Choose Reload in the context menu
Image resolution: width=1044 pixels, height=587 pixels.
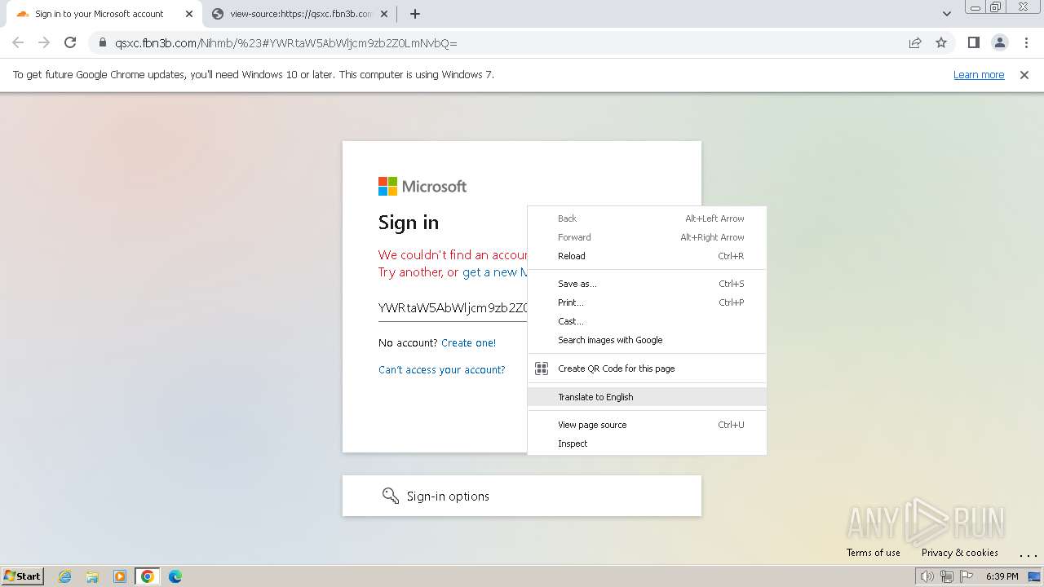(x=647, y=256)
